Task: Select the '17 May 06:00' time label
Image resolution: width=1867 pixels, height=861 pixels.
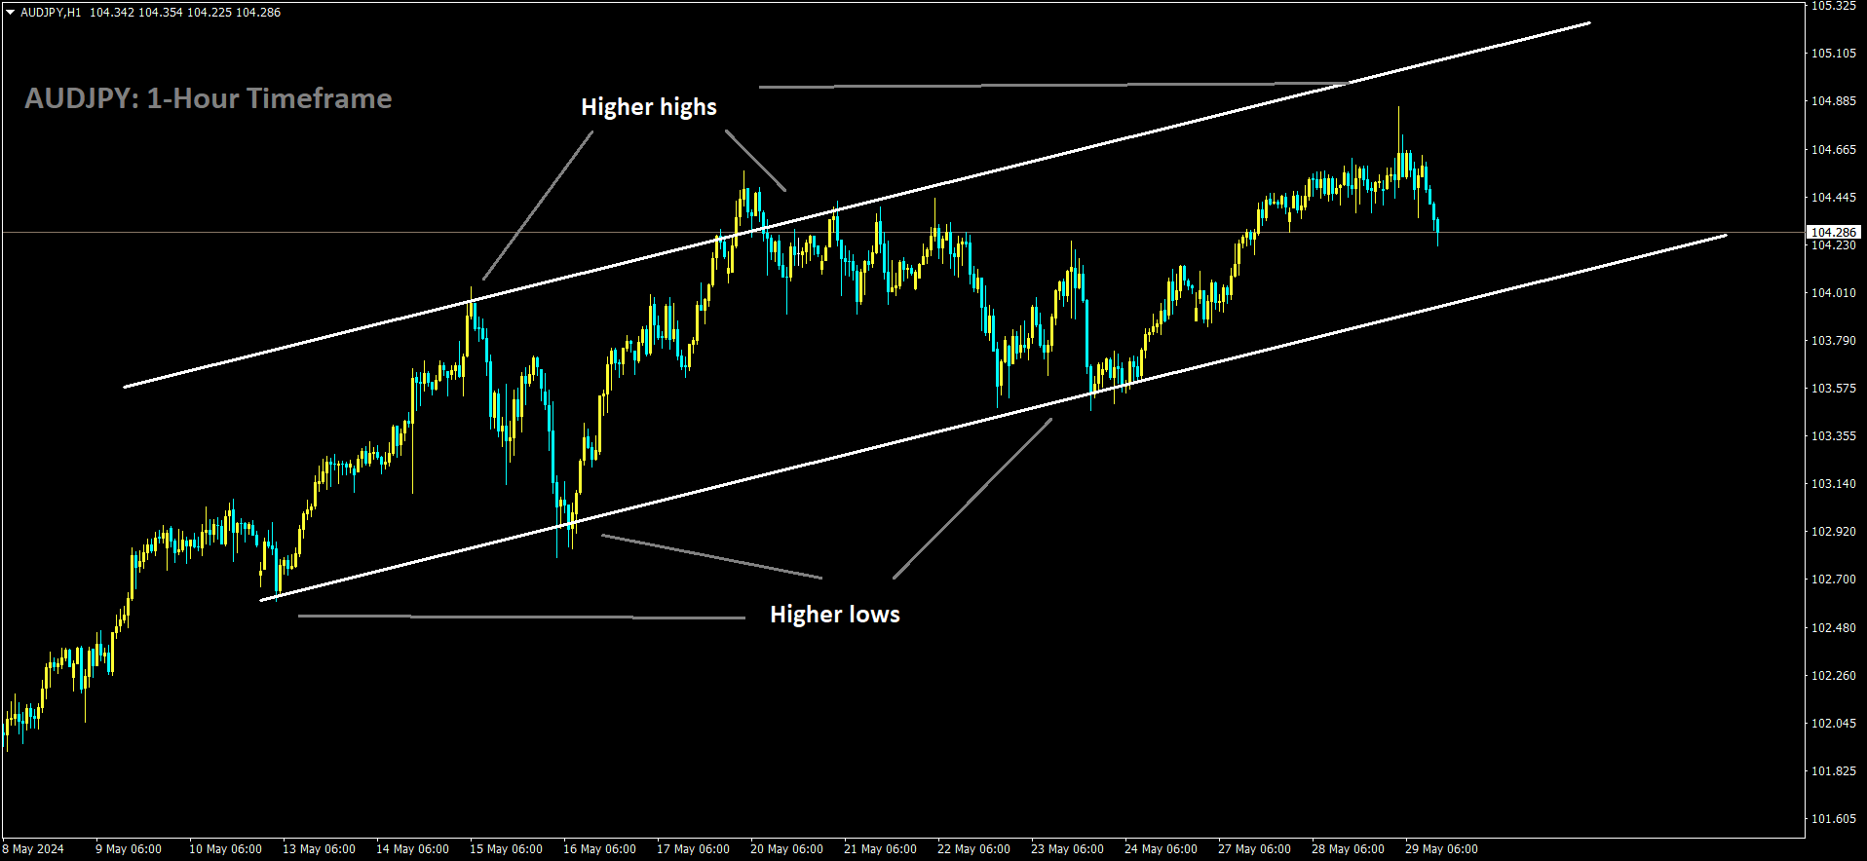Action: click(x=693, y=849)
